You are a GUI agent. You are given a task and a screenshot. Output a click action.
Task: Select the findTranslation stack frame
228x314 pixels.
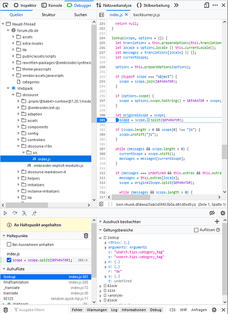[x=46, y=283]
